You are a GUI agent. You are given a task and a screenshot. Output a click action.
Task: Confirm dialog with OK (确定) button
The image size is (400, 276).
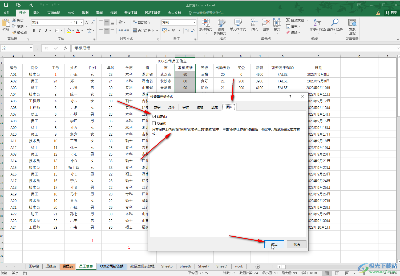(x=274, y=244)
